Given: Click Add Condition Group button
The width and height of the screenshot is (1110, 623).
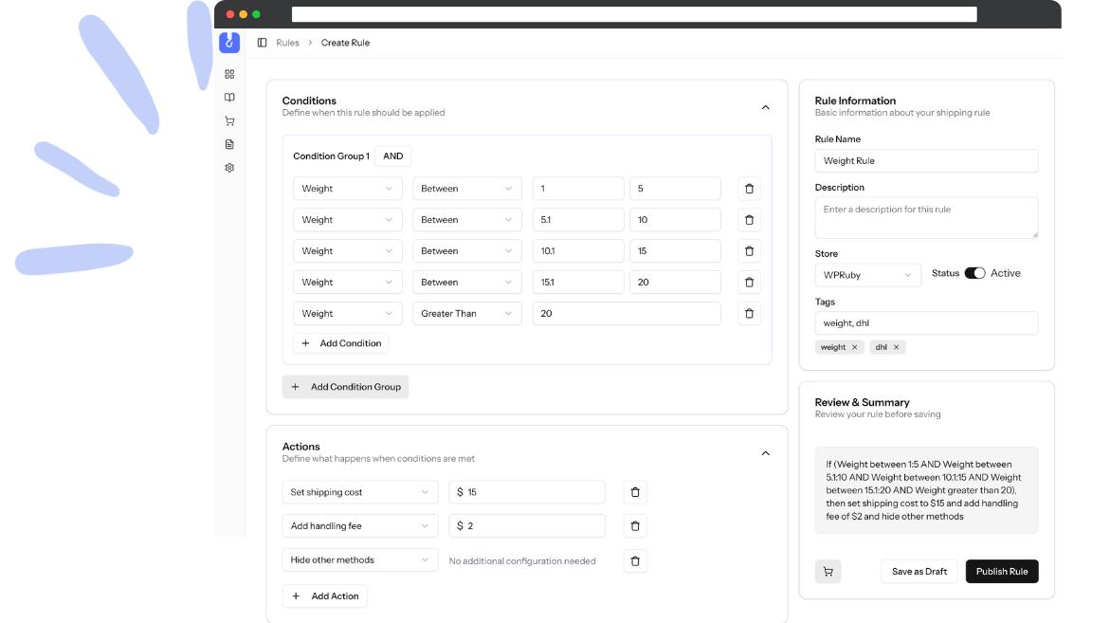Looking at the screenshot, I should [x=345, y=387].
